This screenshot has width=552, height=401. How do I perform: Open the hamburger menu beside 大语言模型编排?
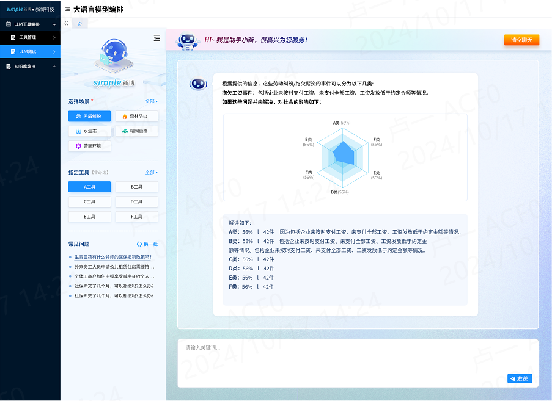pos(67,9)
